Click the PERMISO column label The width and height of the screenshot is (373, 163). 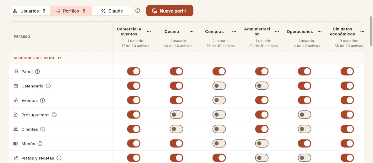click(22, 37)
